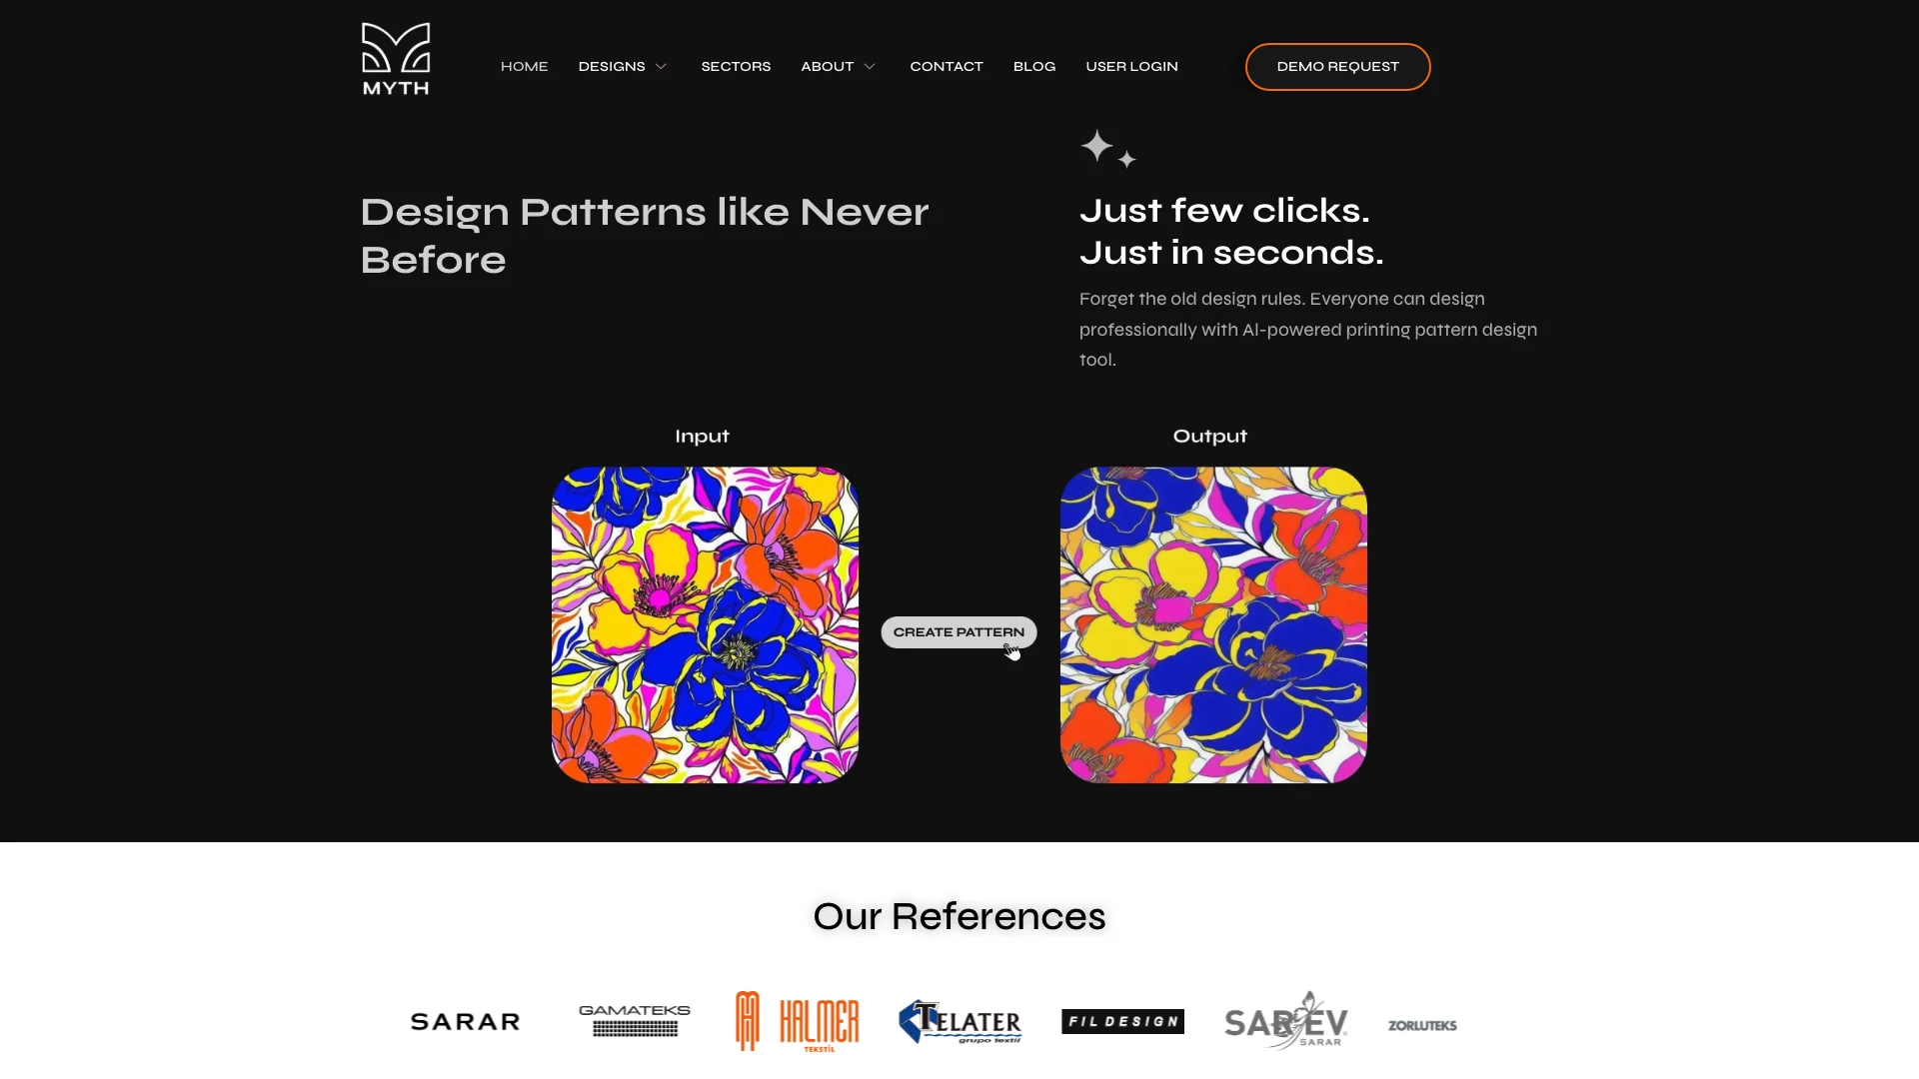Open the HOME menu item
The height and width of the screenshot is (1079, 1919).
coord(524,66)
